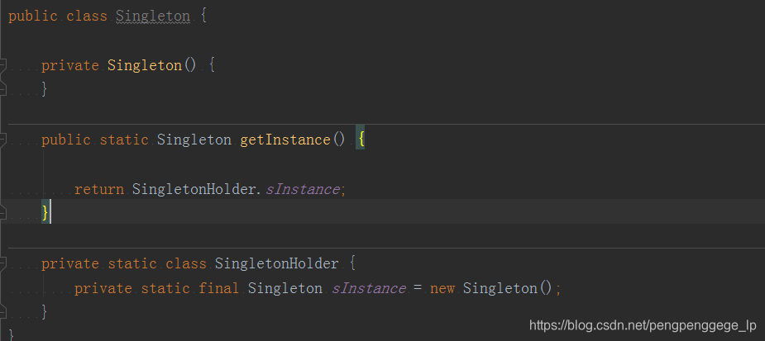Click the underlined 'Singleton' class name on the first line
Screen dimensions: 765x341
click(153, 16)
